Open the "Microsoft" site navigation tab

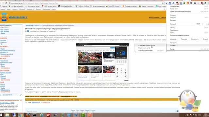(x=22, y=9)
